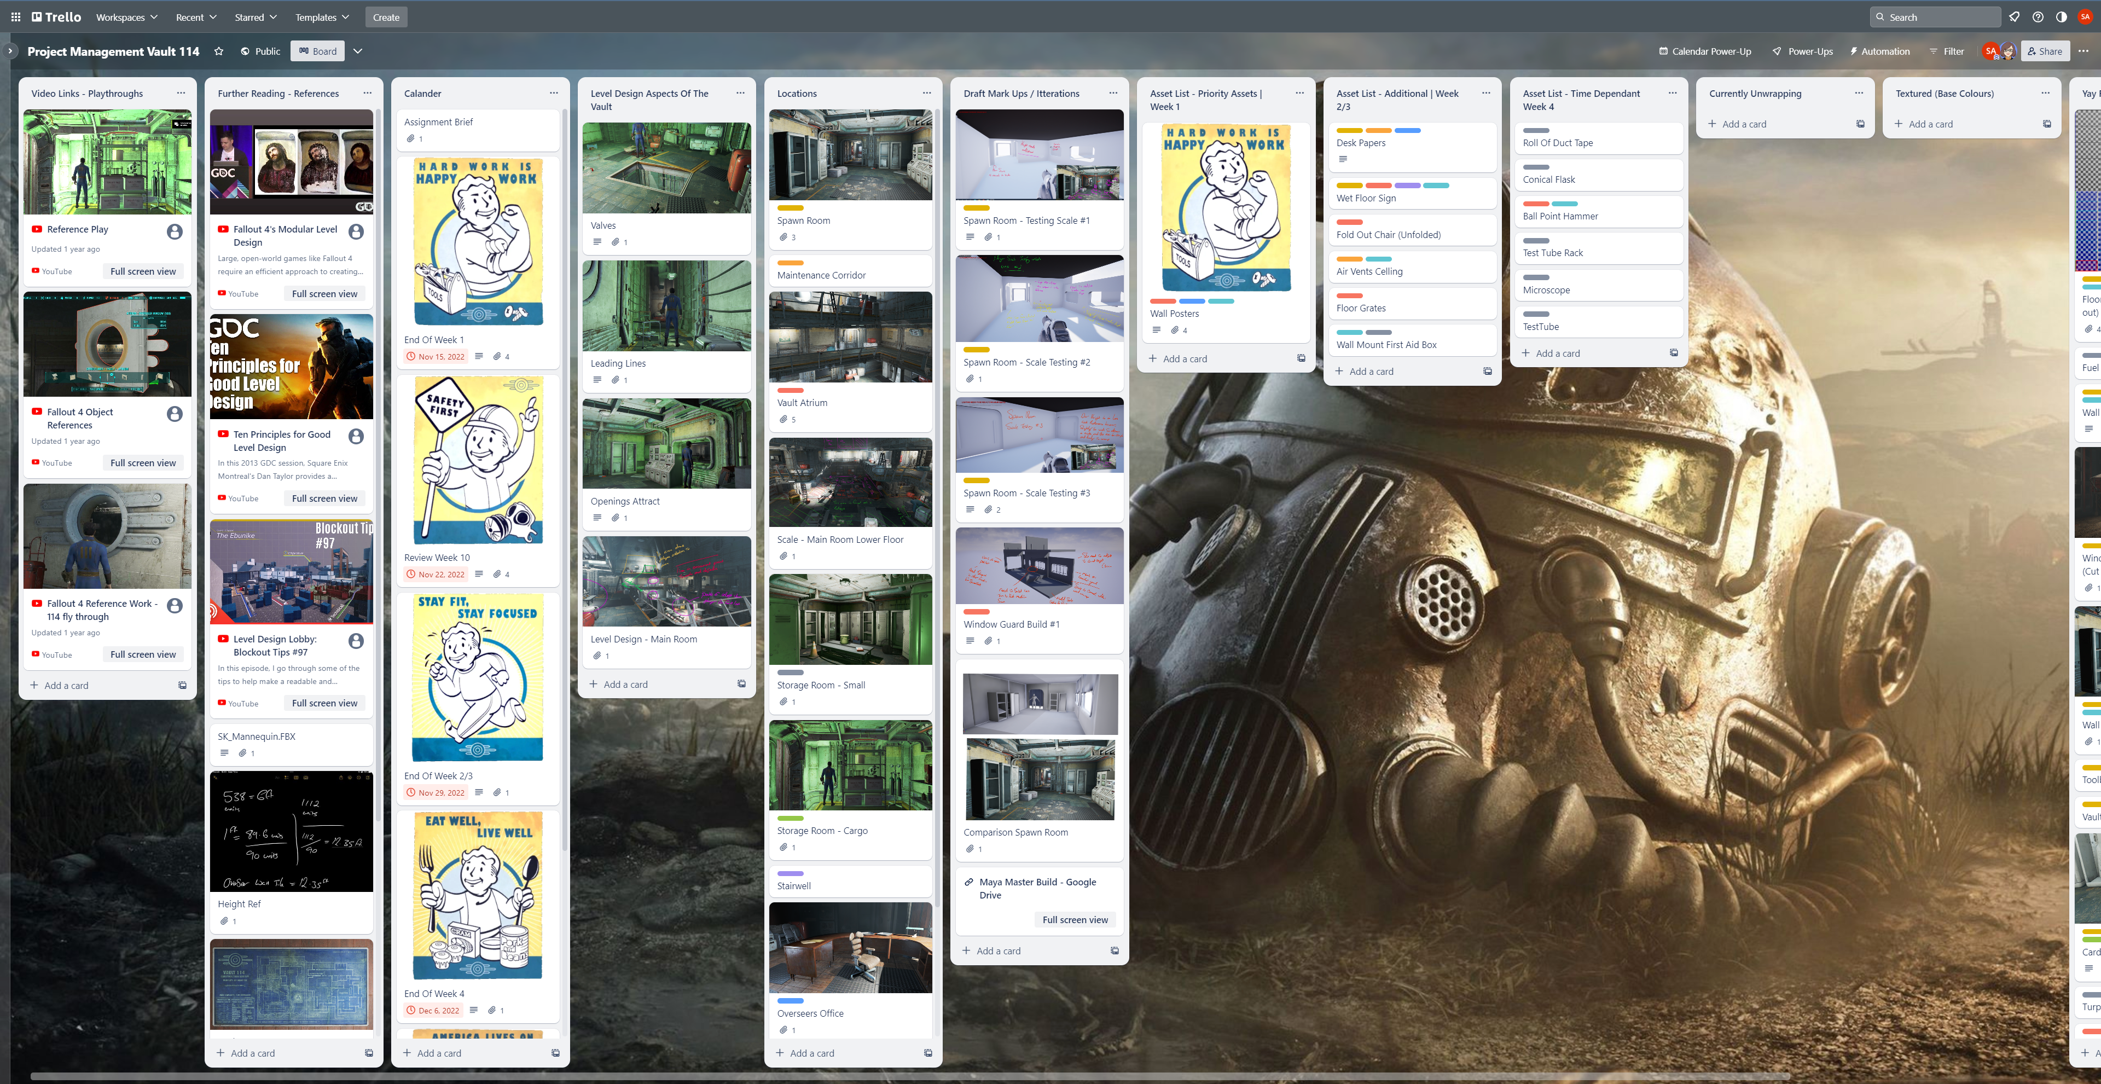Click the yellow label on Spawn Room card

coord(790,208)
